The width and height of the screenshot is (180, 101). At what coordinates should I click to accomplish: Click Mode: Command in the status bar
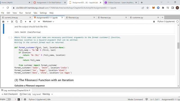[135, 99]
